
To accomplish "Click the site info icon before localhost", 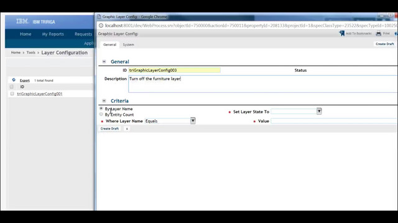I will click(101, 25).
